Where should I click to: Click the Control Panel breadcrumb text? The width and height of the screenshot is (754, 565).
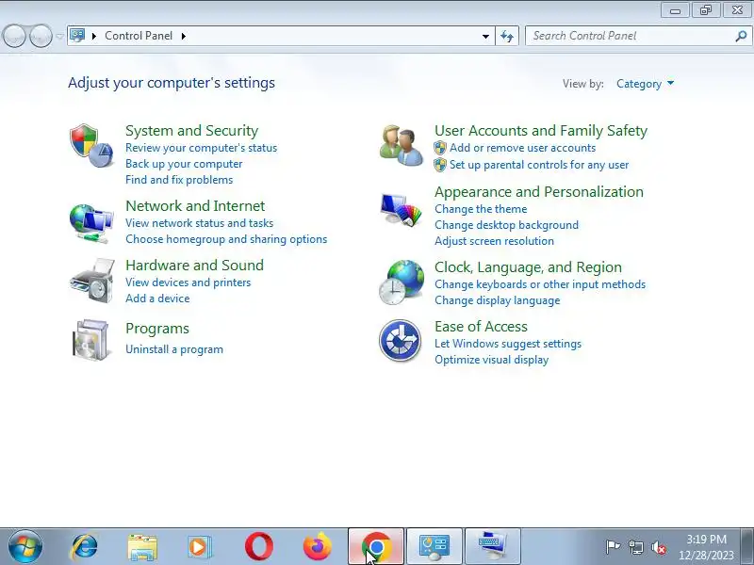pyautogui.click(x=139, y=36)
